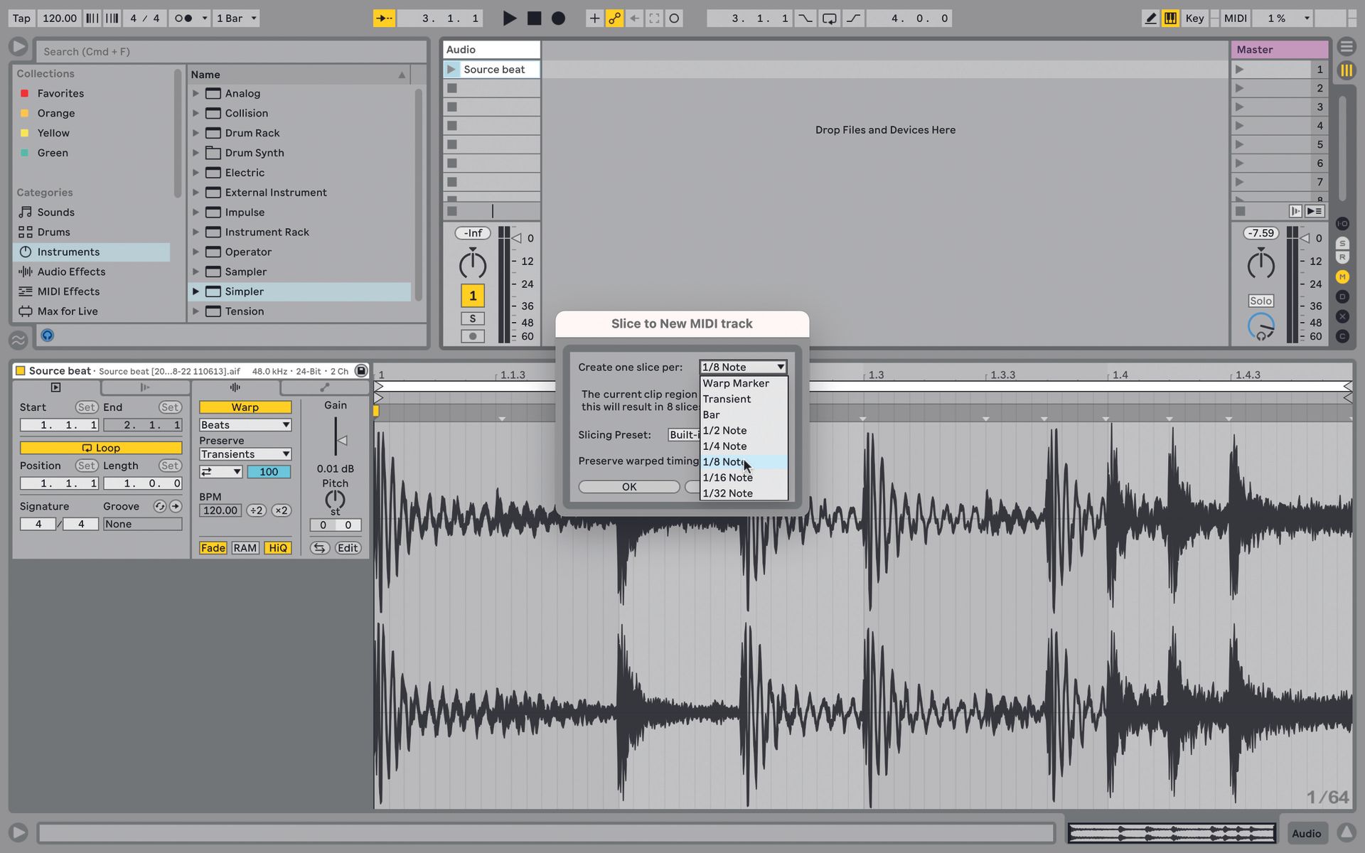The width and height of the screenshot is (1365, 853).
Task: Click OK in the Slice to New MIDI track dialog
Action: 628,486
